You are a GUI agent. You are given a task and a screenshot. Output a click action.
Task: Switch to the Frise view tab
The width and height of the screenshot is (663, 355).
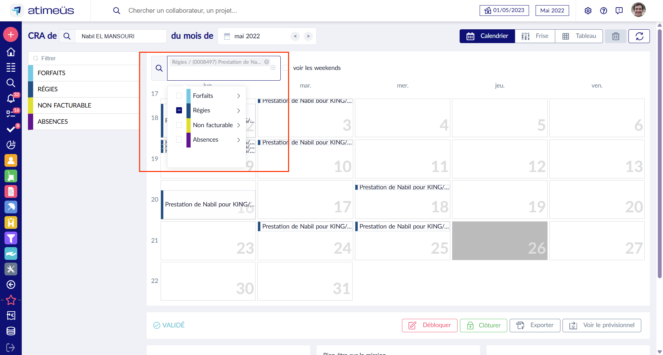535,36
